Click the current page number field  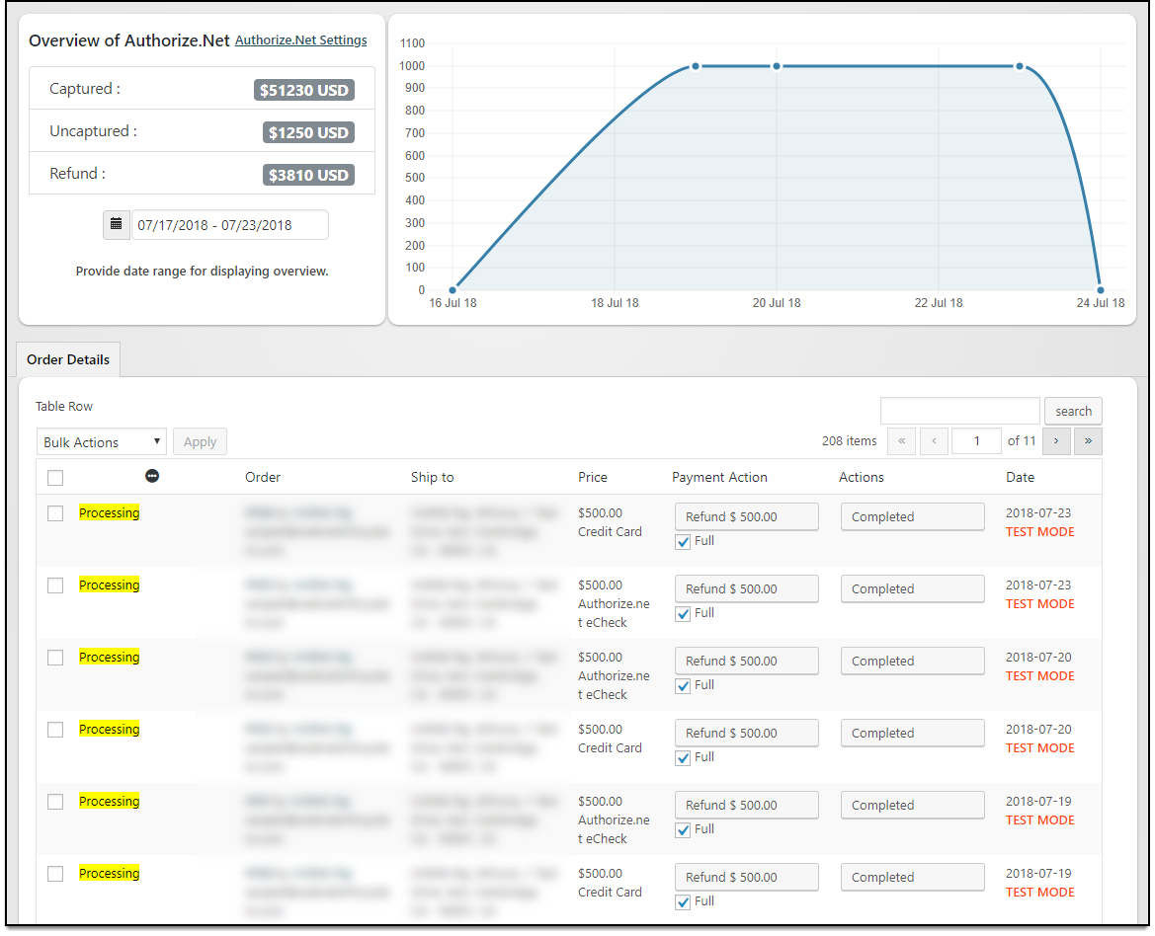977,441
